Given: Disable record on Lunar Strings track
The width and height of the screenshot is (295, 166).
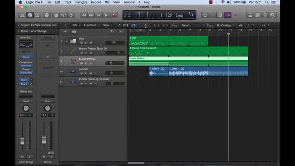Looking at the screenshot, I should tap(91, 63).
